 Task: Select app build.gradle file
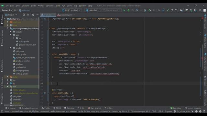pos(22,42)
